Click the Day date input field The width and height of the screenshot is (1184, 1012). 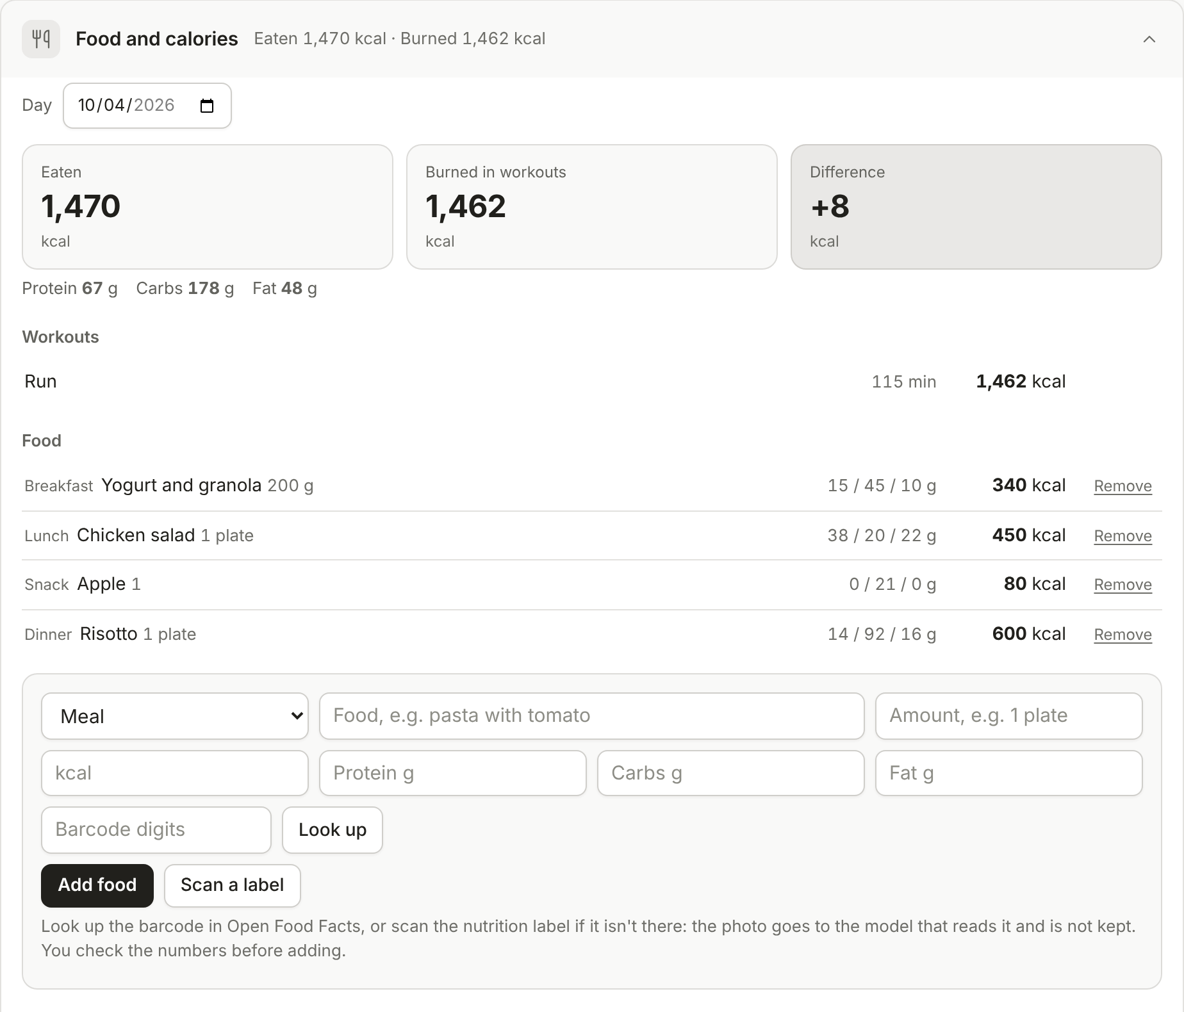tap(147, 106)
